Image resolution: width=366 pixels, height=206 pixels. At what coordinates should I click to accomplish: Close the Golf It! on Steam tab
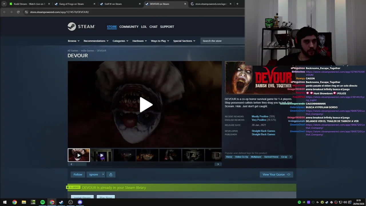coord(140,4)
